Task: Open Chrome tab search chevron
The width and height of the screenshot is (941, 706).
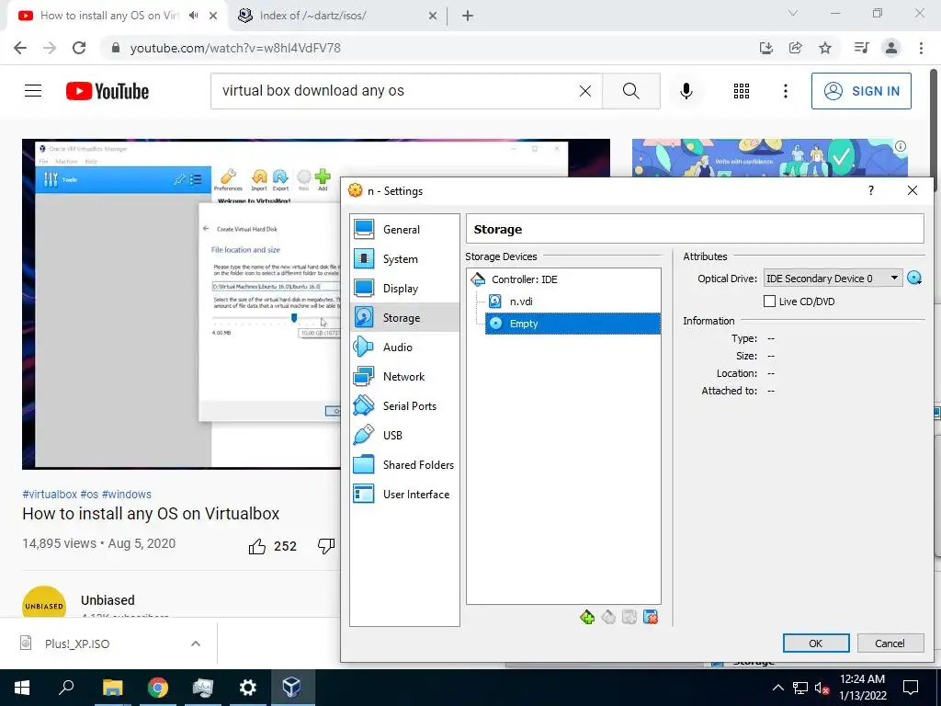Action: pos(793,14)
